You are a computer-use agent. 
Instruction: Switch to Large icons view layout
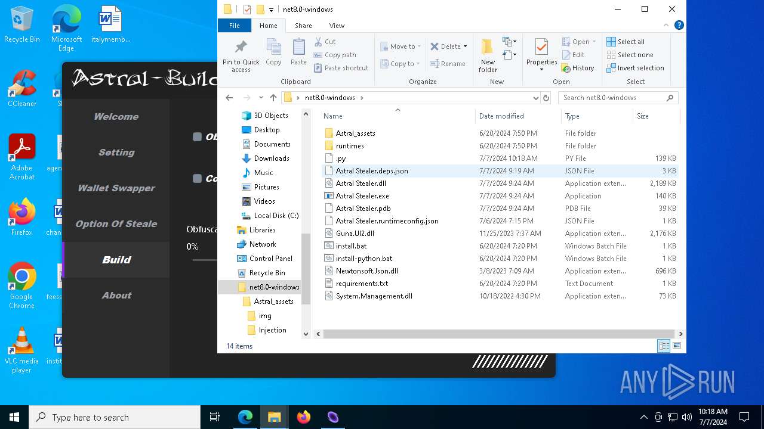(x=677, y=346)
